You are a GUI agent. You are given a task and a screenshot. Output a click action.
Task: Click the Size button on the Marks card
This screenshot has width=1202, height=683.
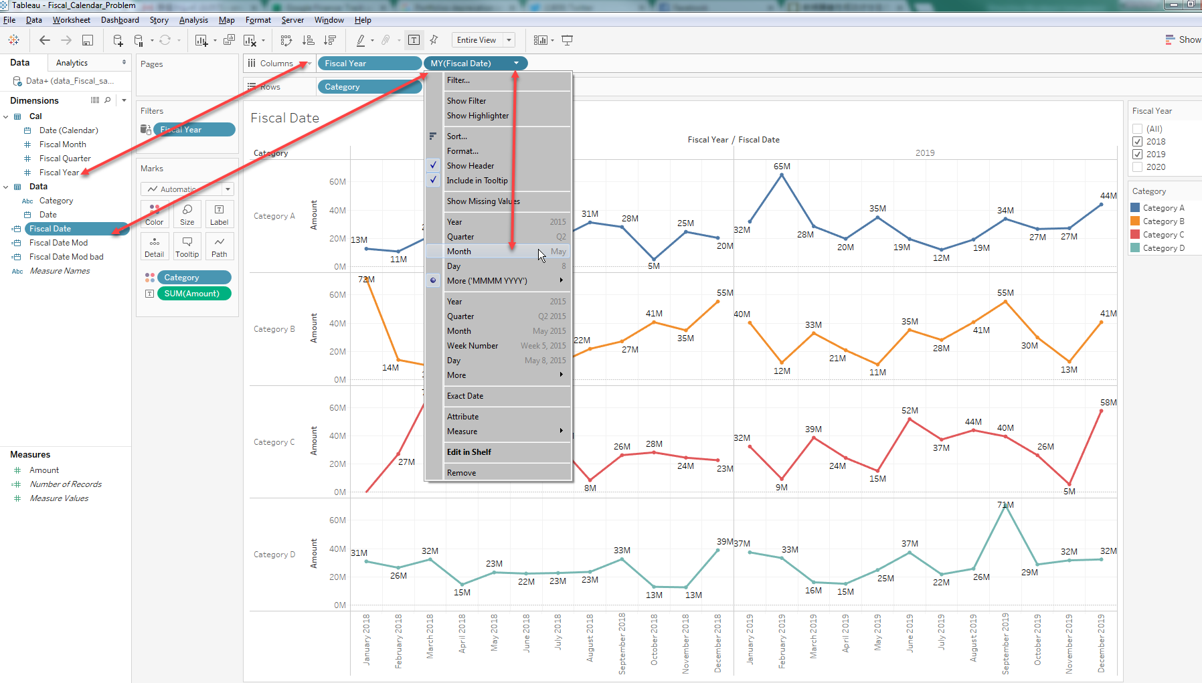click(187, 214)
